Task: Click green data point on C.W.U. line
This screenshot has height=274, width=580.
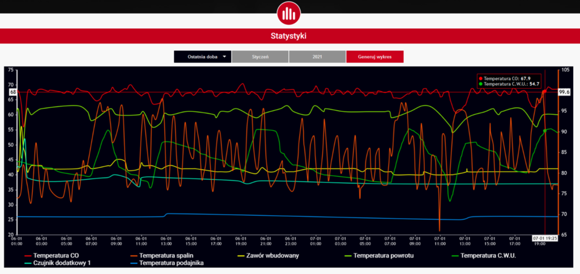Action: tap(544, 131)
